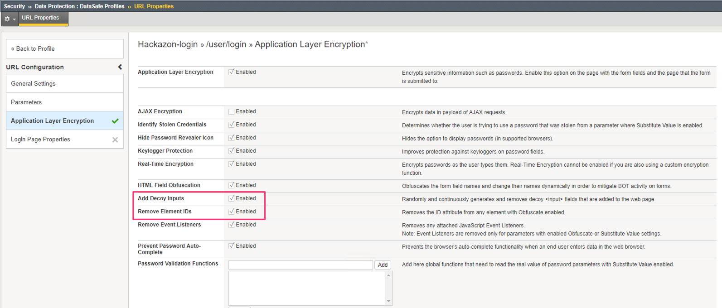
Task: Click Back to Profile link
Action: coord(33,49)
